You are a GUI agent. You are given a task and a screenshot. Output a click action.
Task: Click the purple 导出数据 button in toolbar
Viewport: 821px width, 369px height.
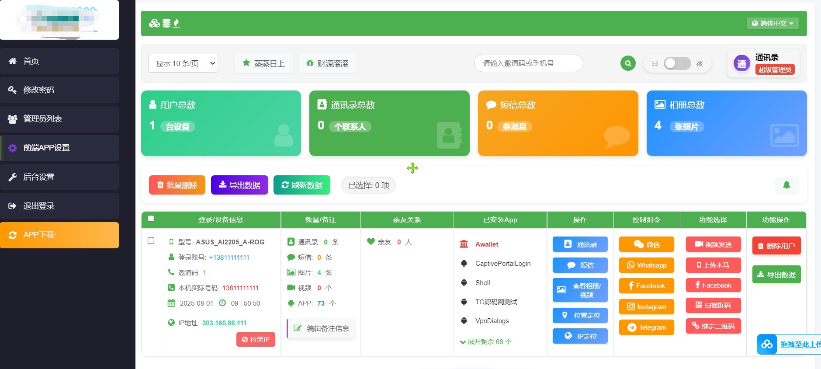point(239,185)
